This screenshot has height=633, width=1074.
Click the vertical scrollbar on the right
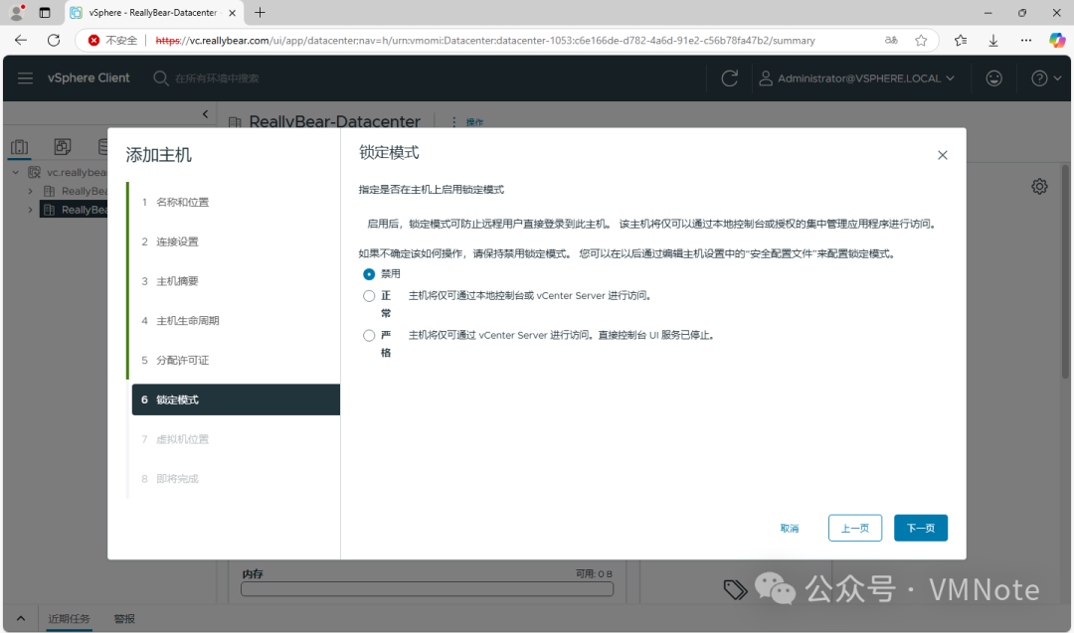pyautogui.click(x=1065, y=271)
